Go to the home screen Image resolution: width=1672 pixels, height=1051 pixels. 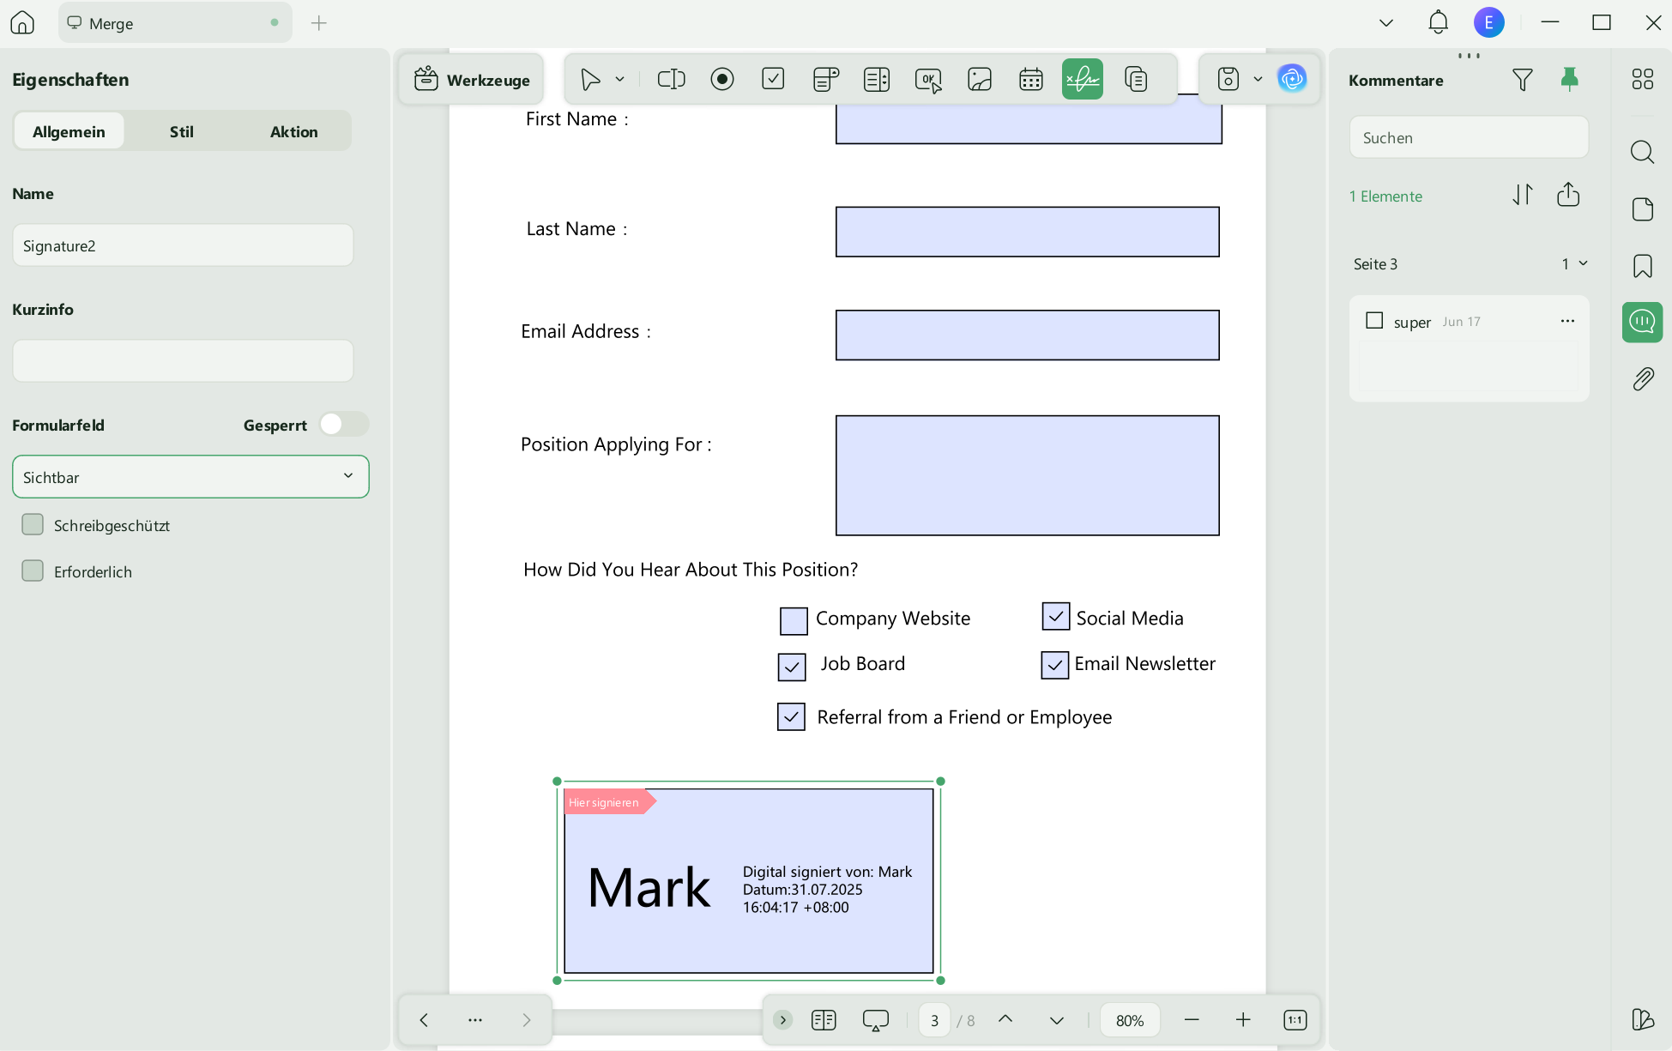click(x=22, y=22)
